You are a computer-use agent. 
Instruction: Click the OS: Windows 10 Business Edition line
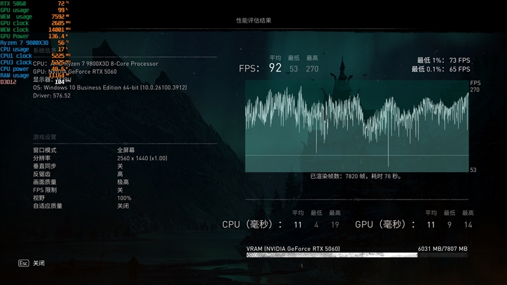pos(110,87)
